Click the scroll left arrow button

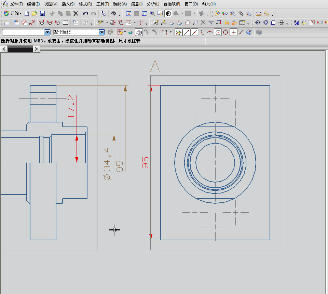(x=4, y=49)
